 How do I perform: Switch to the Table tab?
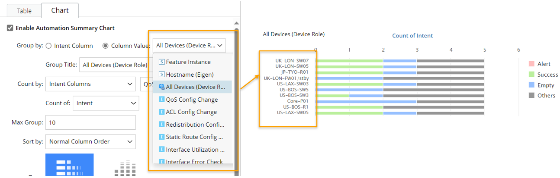pyautogui.click(x=24, y=11)
